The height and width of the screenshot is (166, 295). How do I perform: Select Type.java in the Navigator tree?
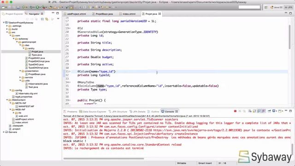[37, 55]
